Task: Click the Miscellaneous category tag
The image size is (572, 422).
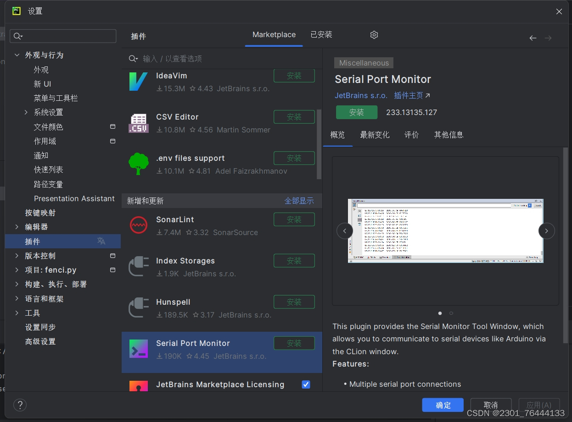Action: point(364,63)
